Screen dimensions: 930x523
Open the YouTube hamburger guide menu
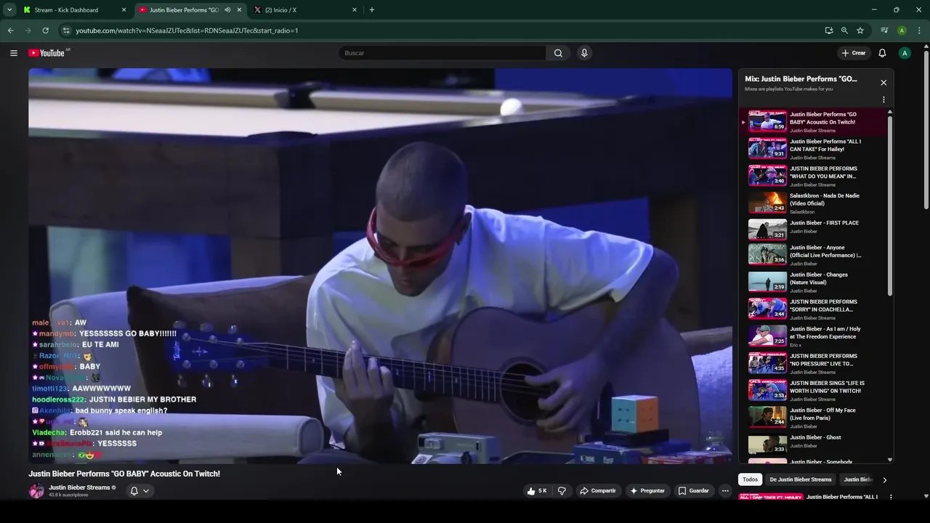[x=13, y=53]
